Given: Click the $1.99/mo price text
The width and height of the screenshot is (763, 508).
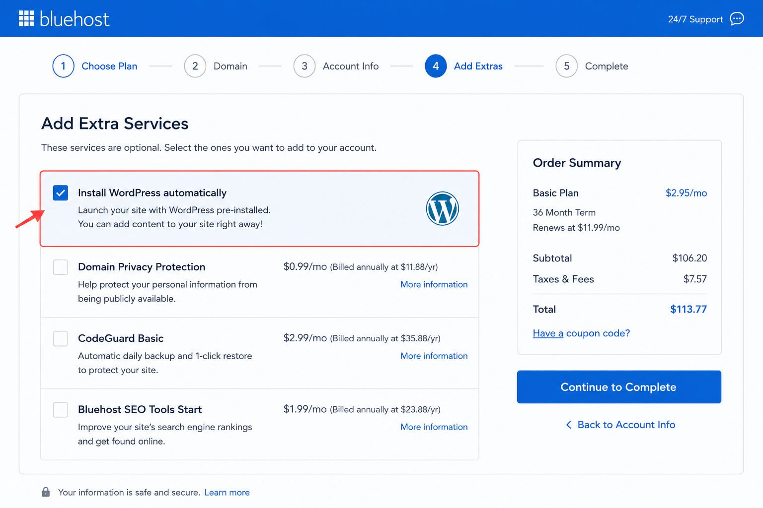Looking at the screenshot, I should click(x=305, y=409).
